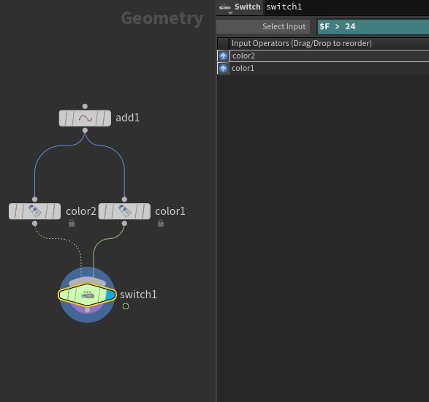Click the output connector of color1

pyautogui.click(x=124, y=224)
